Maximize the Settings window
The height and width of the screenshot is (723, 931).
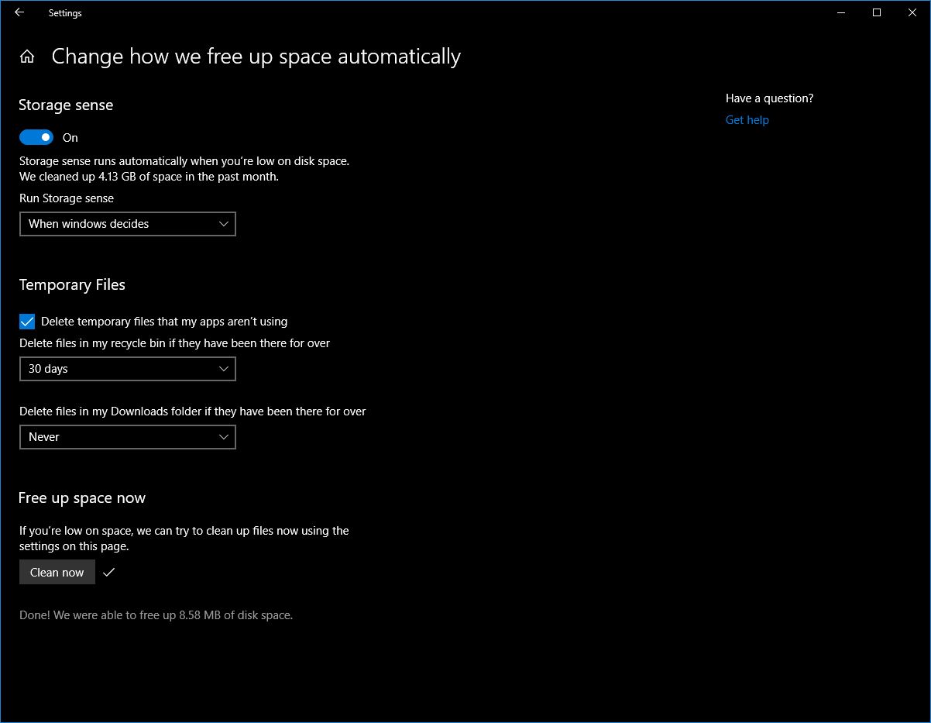(877, 12)
